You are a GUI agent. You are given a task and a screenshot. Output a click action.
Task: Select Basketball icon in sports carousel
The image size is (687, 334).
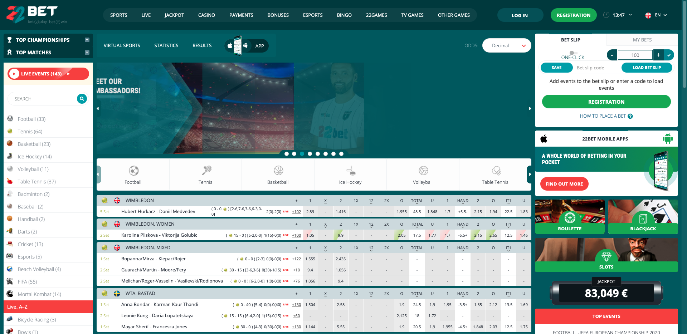[278, 171]
